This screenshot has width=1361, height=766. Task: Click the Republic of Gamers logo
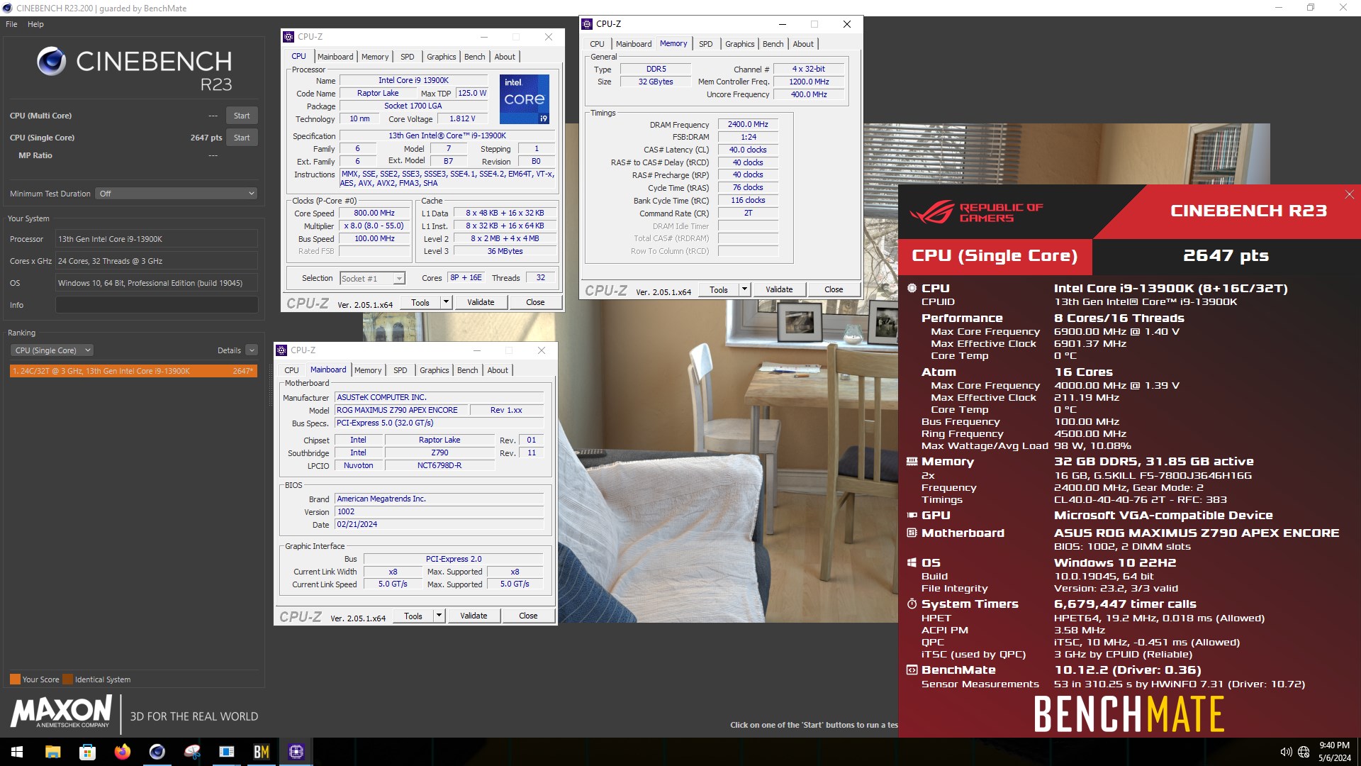975,212
